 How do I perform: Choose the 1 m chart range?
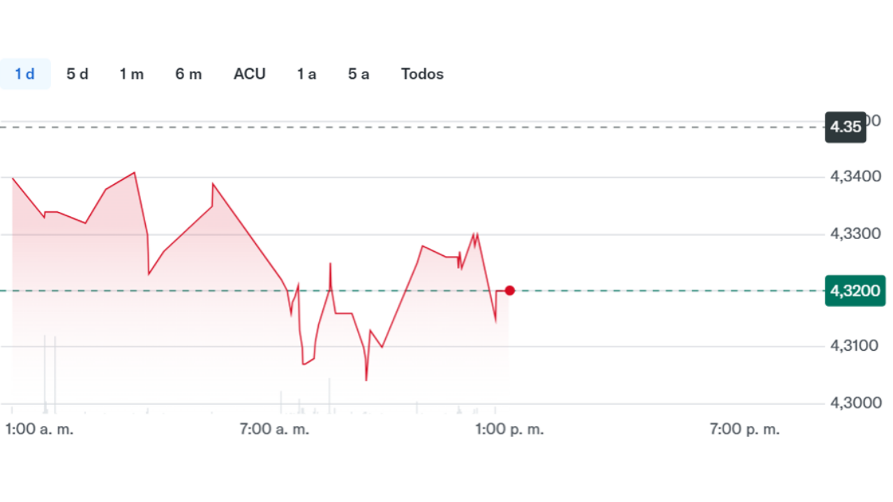click(x=131, y=74)
